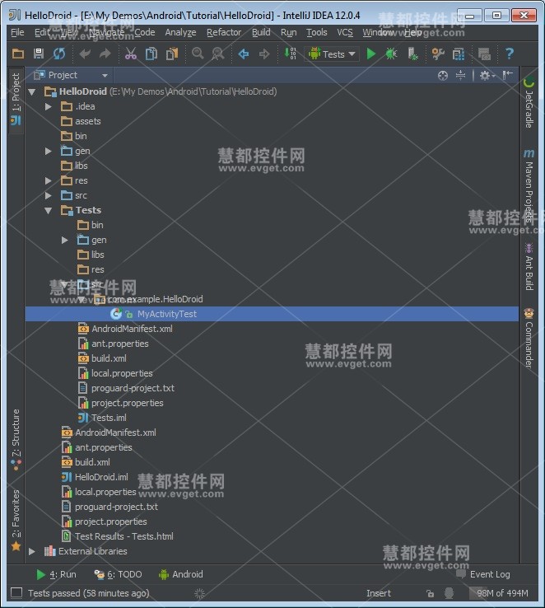Open the Run menu
Screen dimensions: 545x608
[289, 33]
